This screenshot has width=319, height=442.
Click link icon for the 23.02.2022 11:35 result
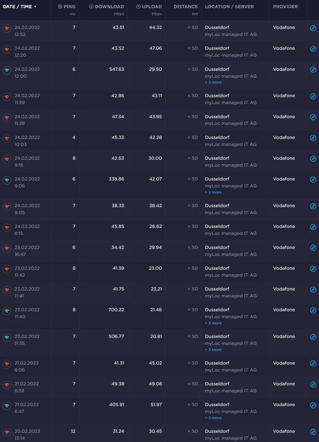[313, 337]
